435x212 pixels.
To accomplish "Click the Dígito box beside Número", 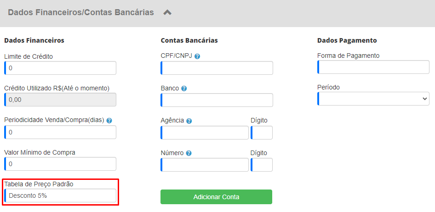I will [x=262, y=165].
